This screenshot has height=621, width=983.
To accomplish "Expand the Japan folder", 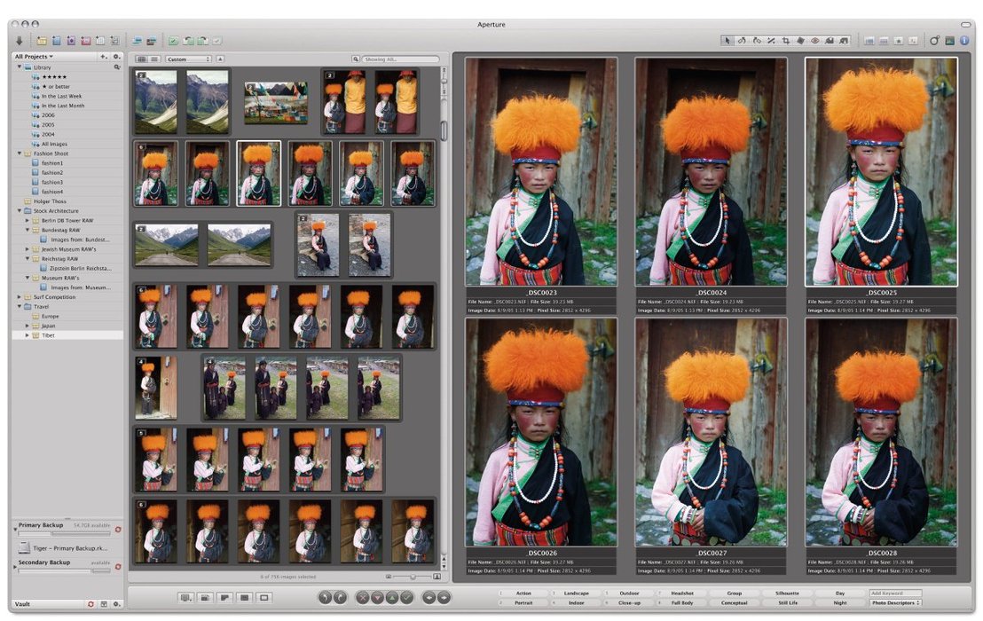I will (28, 326).
